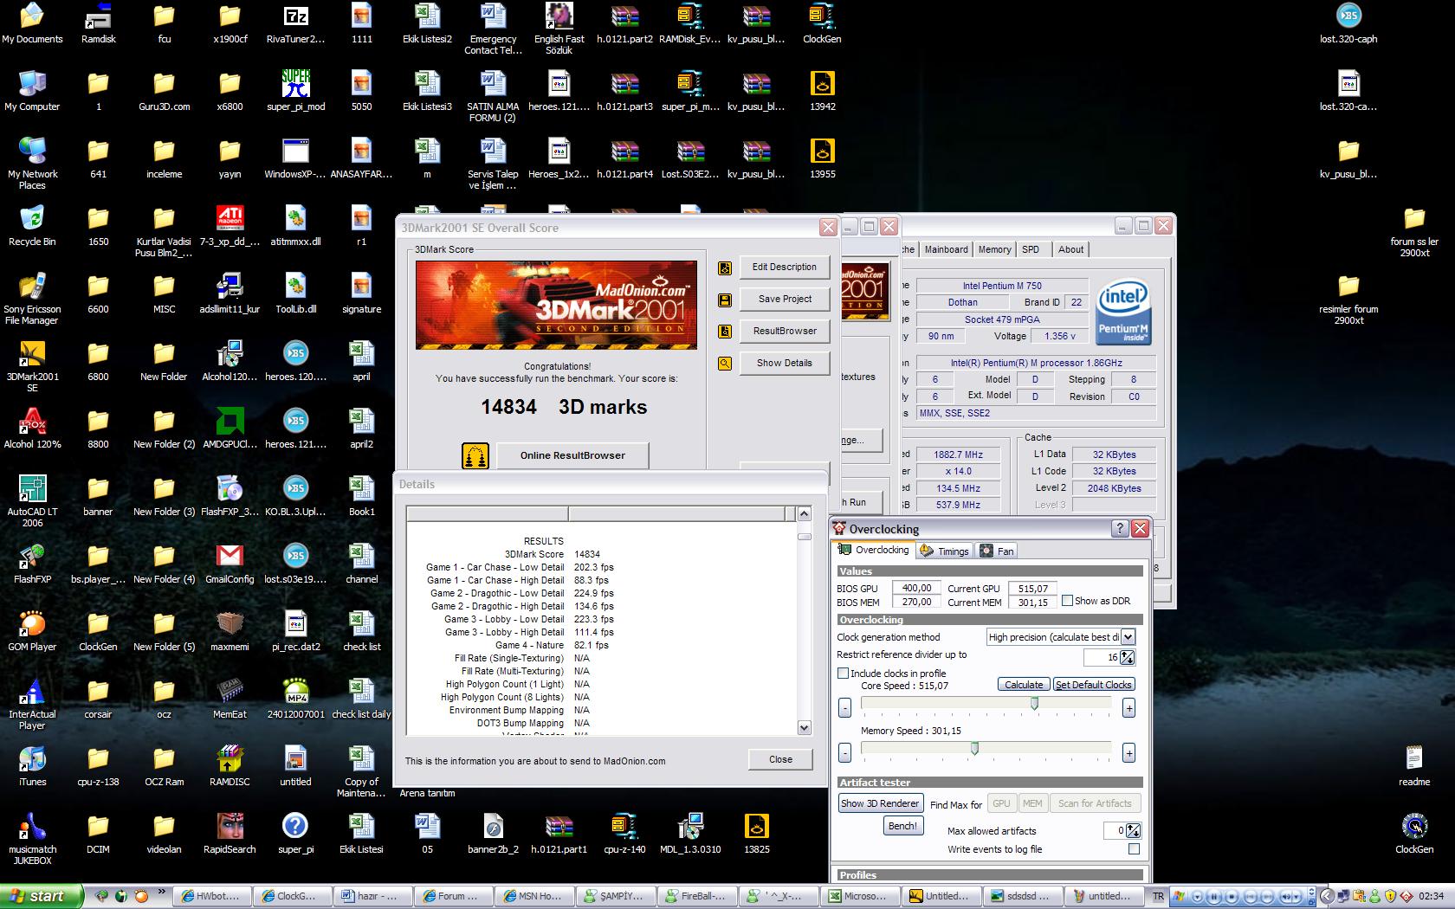Image resolution: width=1455 pixels, height=909 pixels.
Task: Open the Recycle Bin
Action: [x=32, y=226]
